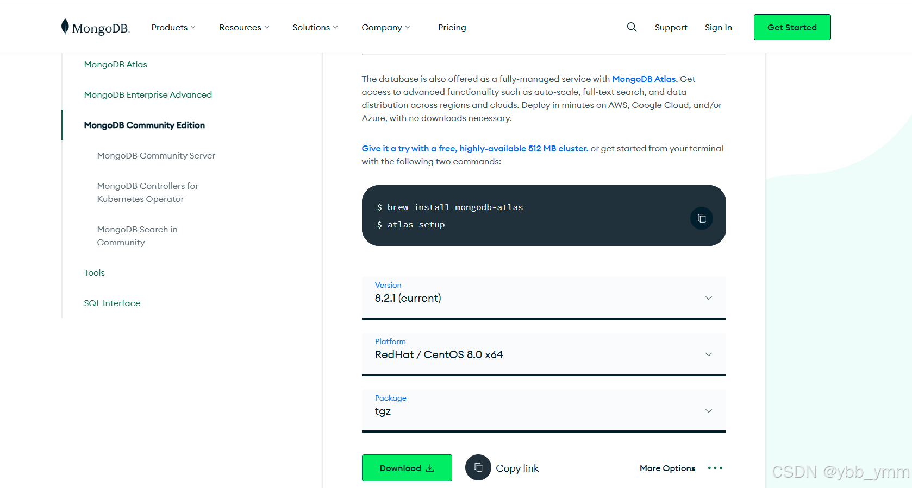Image resolution: width=912 pixels, height=488 pixels.
Task: Follow the MongoDB Atlas link in the paragraph
Action: (x=645, y=79)
